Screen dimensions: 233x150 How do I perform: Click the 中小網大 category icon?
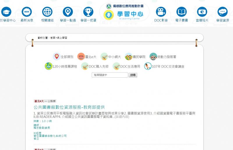[x=104, y=56]
